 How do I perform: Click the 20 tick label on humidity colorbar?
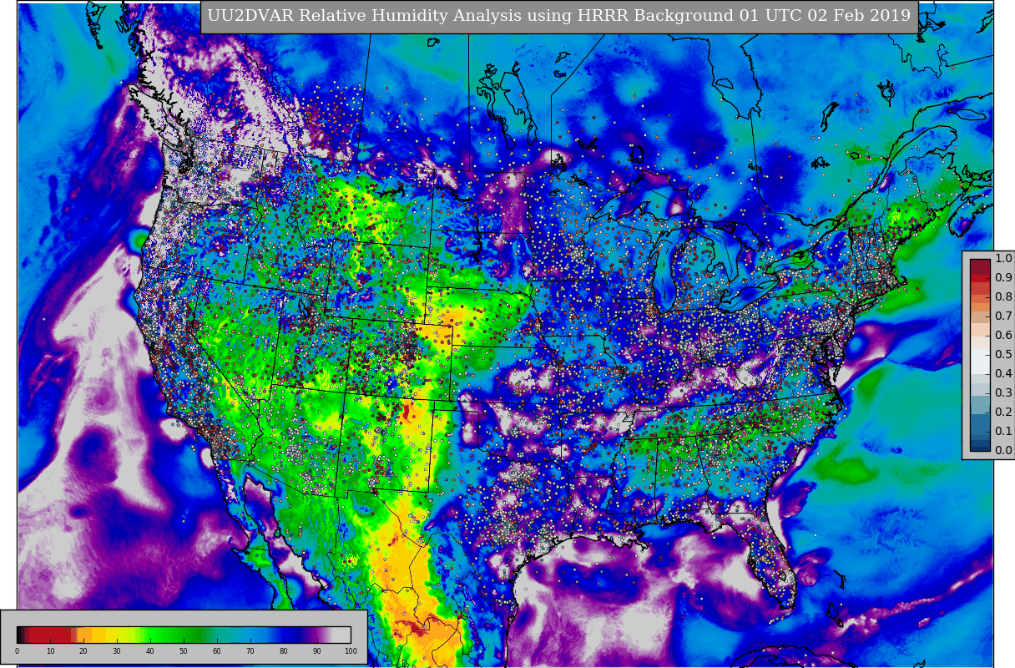[x=83, y=651]
